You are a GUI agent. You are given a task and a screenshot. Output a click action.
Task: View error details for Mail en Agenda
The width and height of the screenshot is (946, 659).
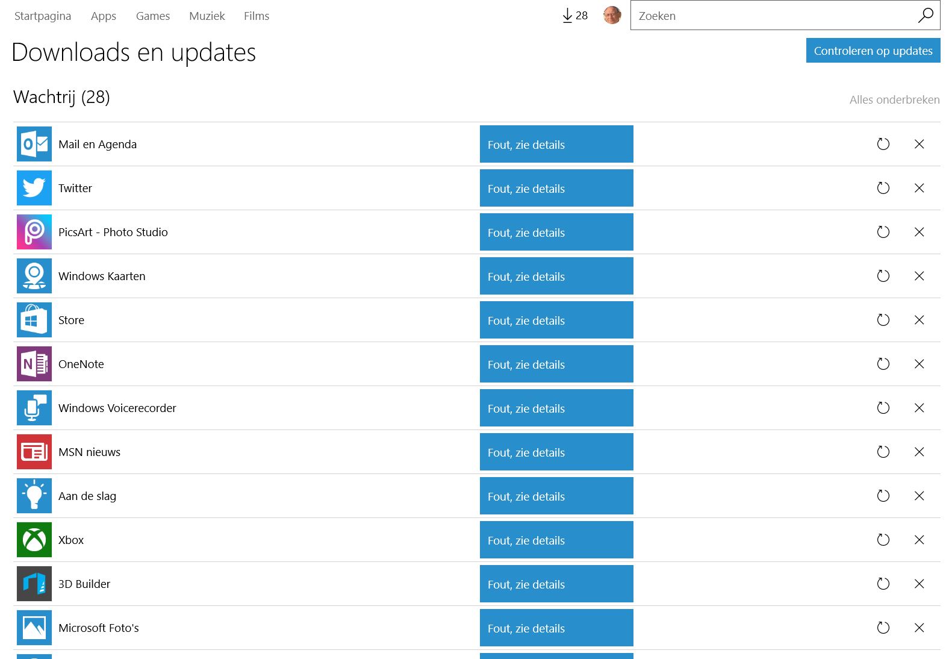pos(556,144)
